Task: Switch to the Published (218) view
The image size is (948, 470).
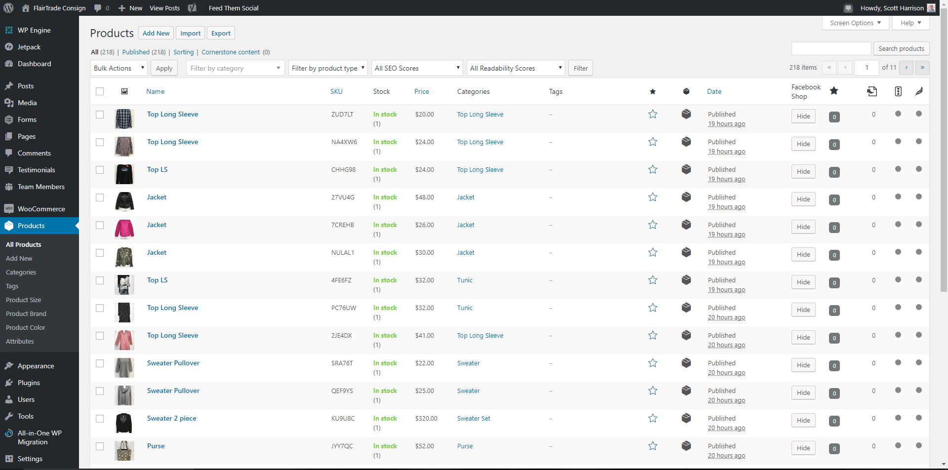Action: (144, 52)
